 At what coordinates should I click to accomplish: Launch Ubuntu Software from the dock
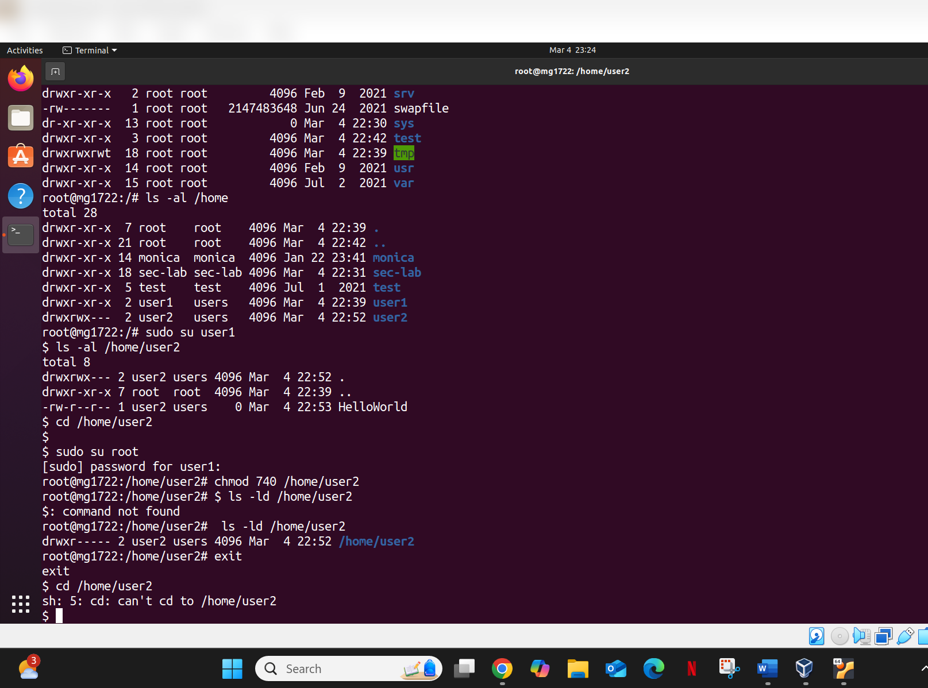click(x=21, y=156)
